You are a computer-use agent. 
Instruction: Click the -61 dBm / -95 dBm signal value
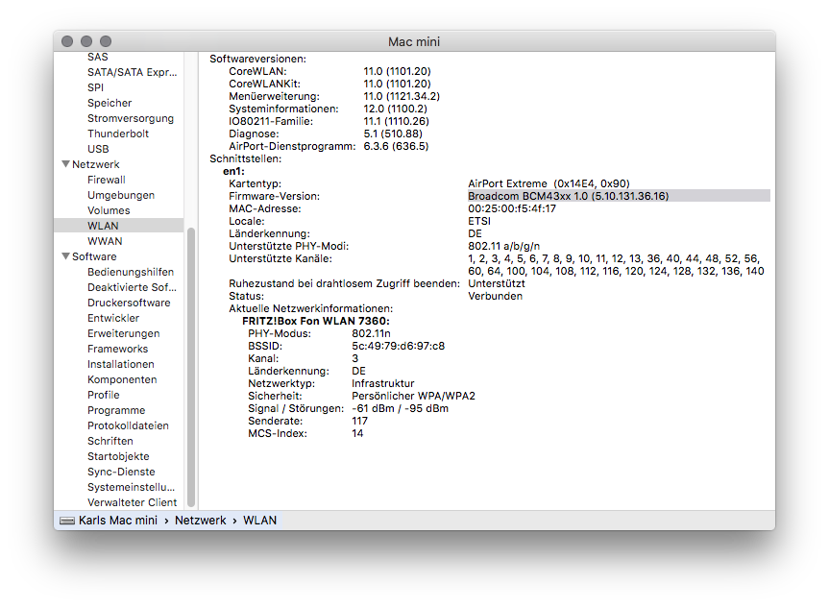[x=400, y=408]
